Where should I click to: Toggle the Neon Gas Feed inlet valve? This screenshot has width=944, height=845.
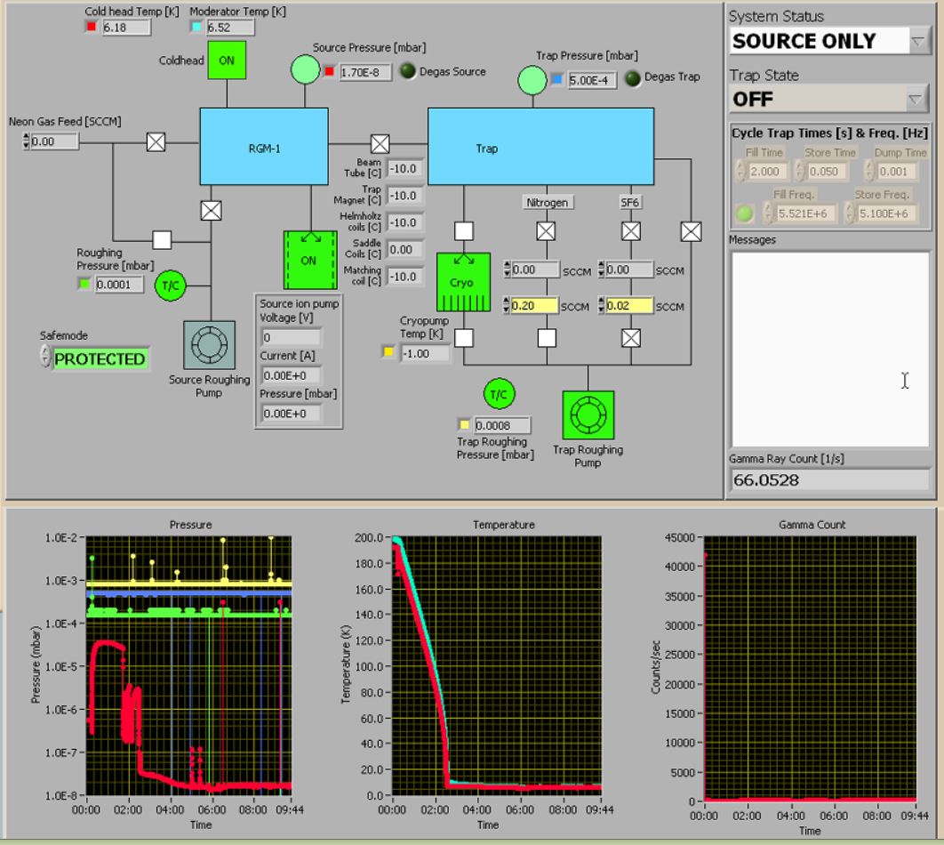tap(156, 141)
